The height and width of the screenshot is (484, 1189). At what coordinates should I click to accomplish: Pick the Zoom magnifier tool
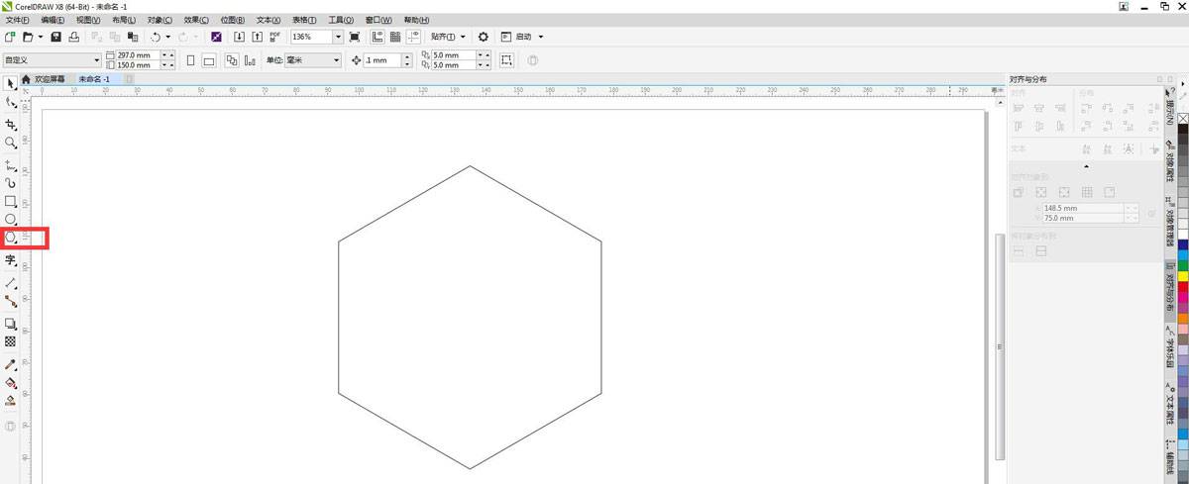11,143
